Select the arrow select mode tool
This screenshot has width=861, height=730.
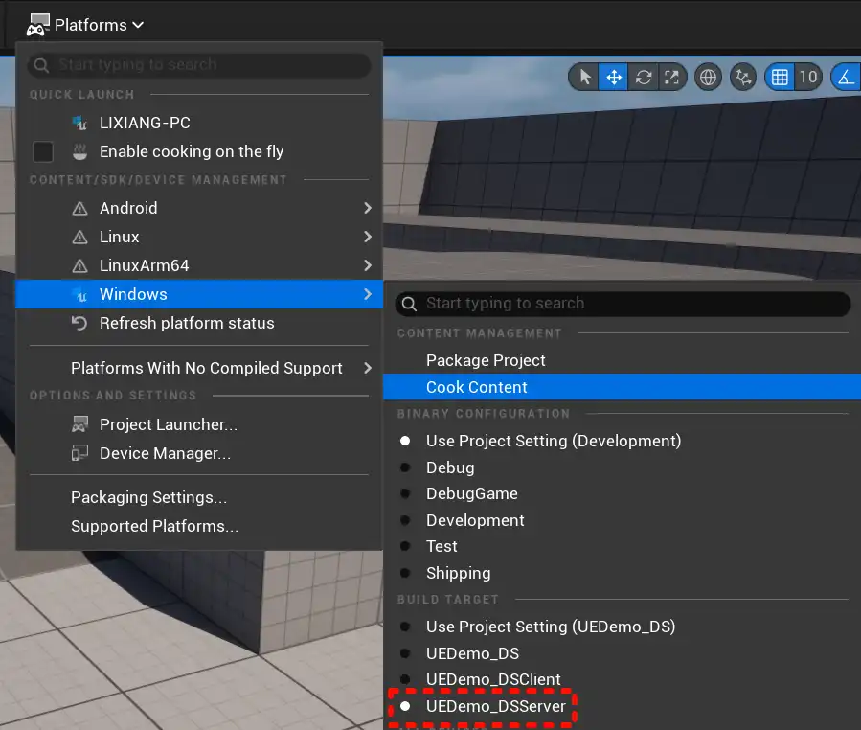[x=584, y=77]
